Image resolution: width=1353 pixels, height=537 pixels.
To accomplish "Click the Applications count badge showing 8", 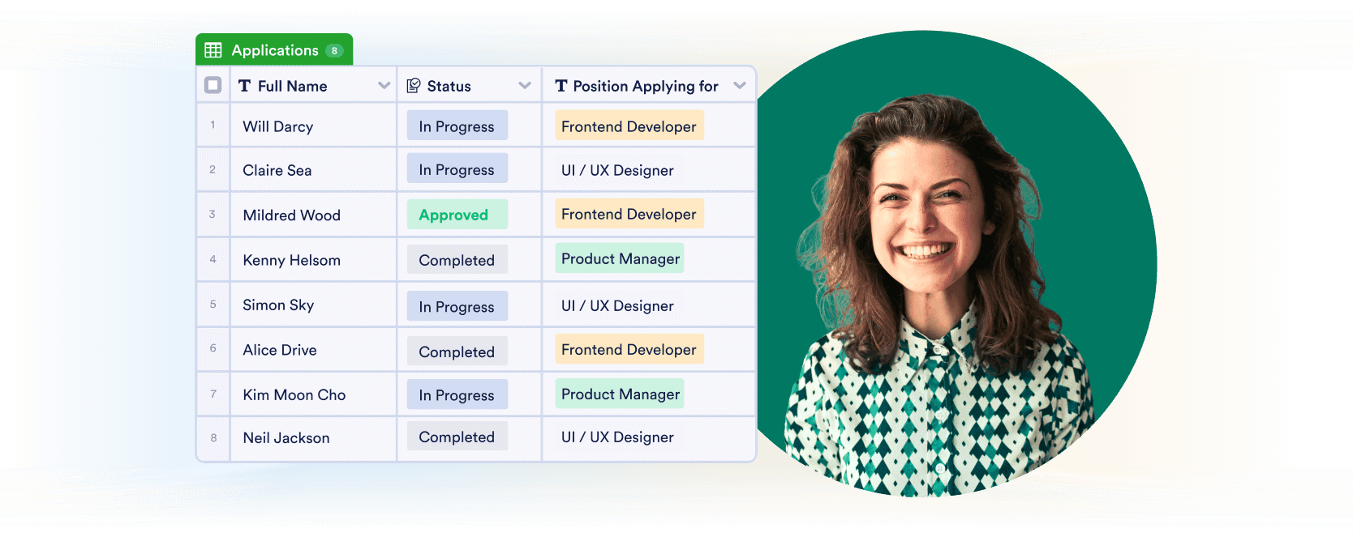I will [334, 50].
